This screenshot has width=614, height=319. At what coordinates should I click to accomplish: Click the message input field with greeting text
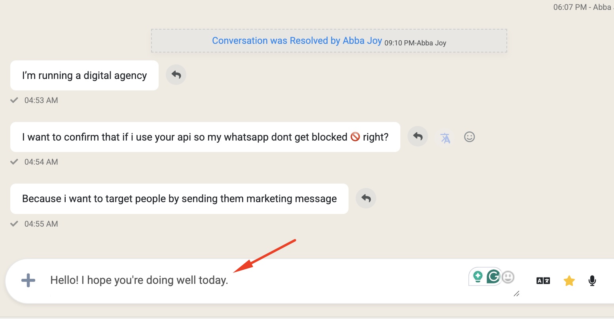(257, 281)
